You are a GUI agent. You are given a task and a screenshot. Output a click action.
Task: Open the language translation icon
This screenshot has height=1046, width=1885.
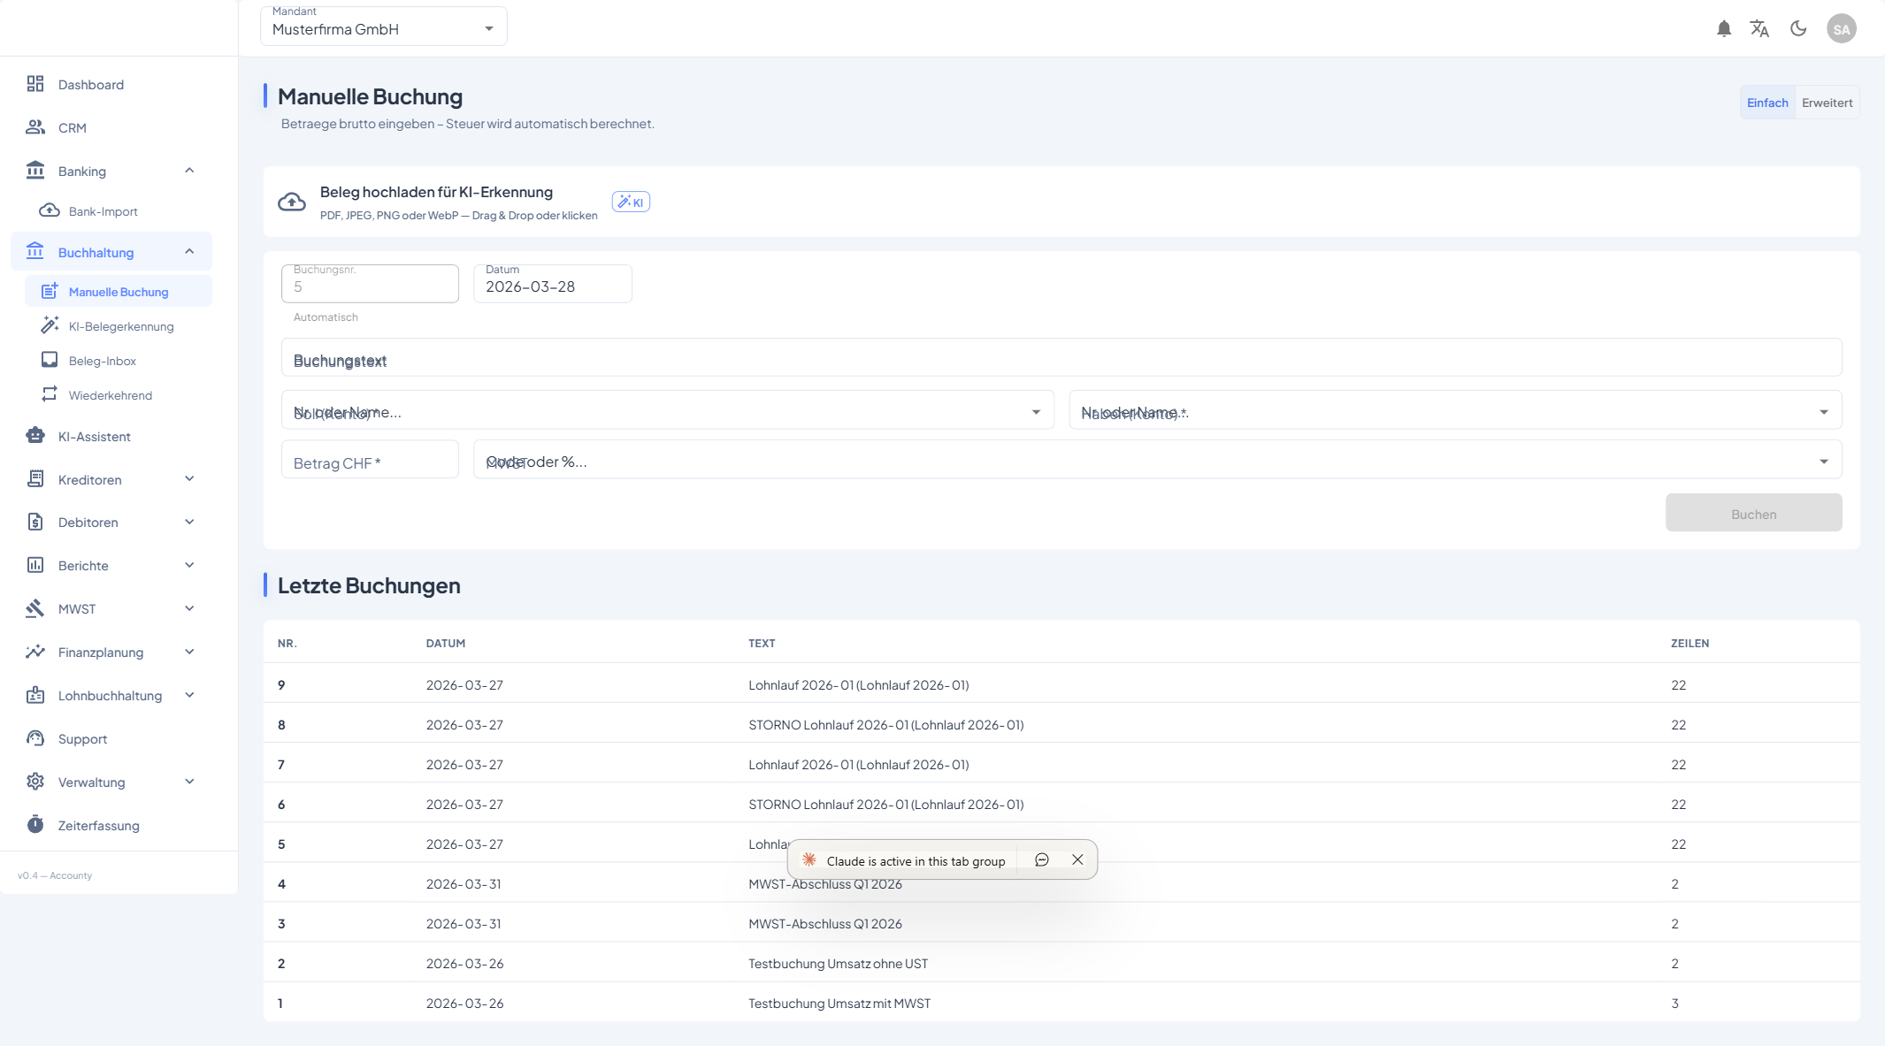click(x=1759, y=29)
